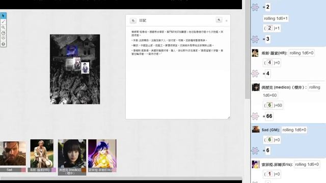This screenshot has height=183, width=326.
Task: Click the Sad (GM) name in chat
Action: [x=270, y=130]
